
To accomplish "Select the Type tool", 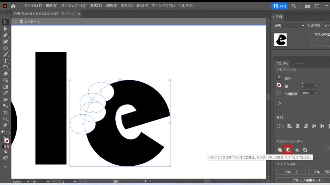I will pyautogui.click(x=5, y=61).
